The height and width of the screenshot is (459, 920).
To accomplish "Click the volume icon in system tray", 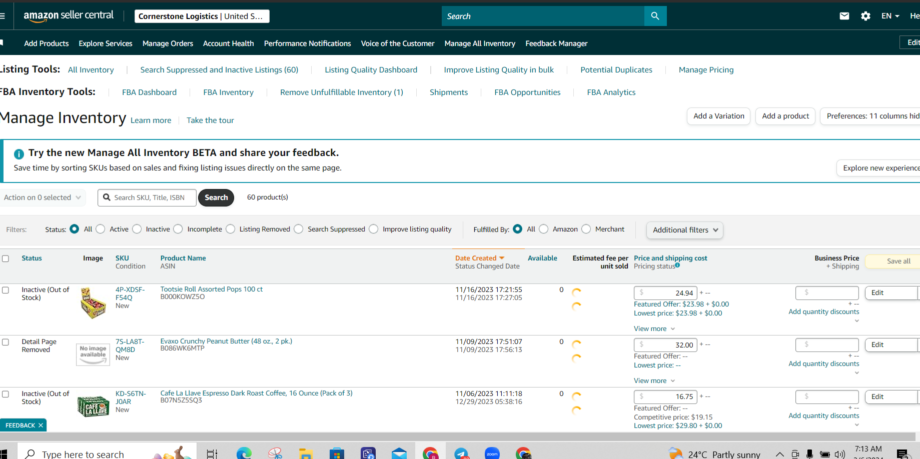I will pos(840,454).
